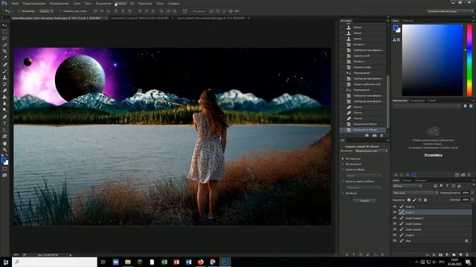Hide the Фон layer eye icon
476x267 pixels.
point(395,241)
